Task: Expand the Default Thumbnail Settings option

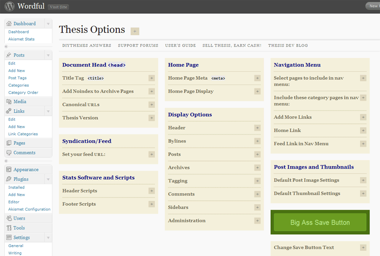Action: pos(363,193)
